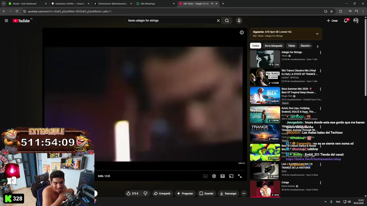Switch to TechiesSenior TikTok tab
Viewport: 367px width, 206px height.
click(x=113, y=4)
